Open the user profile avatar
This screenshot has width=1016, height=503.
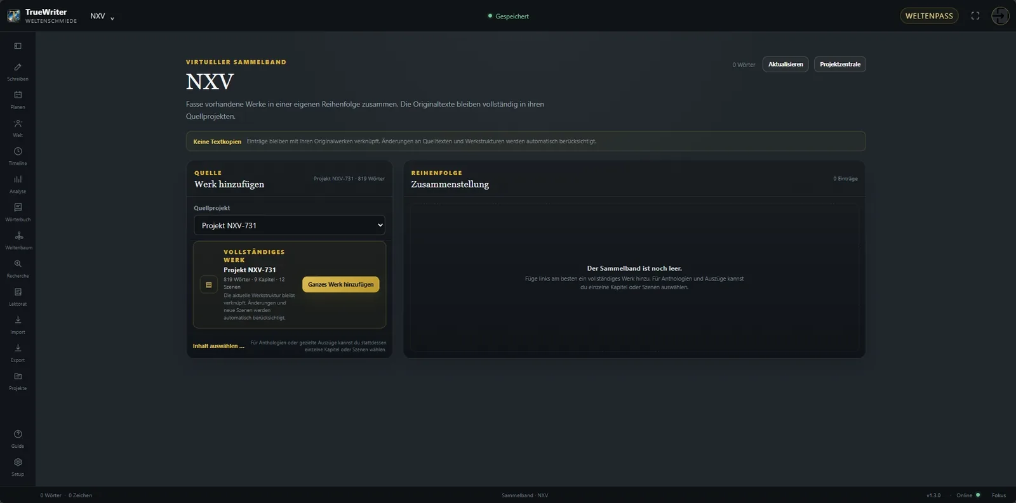coord(1000,16)
